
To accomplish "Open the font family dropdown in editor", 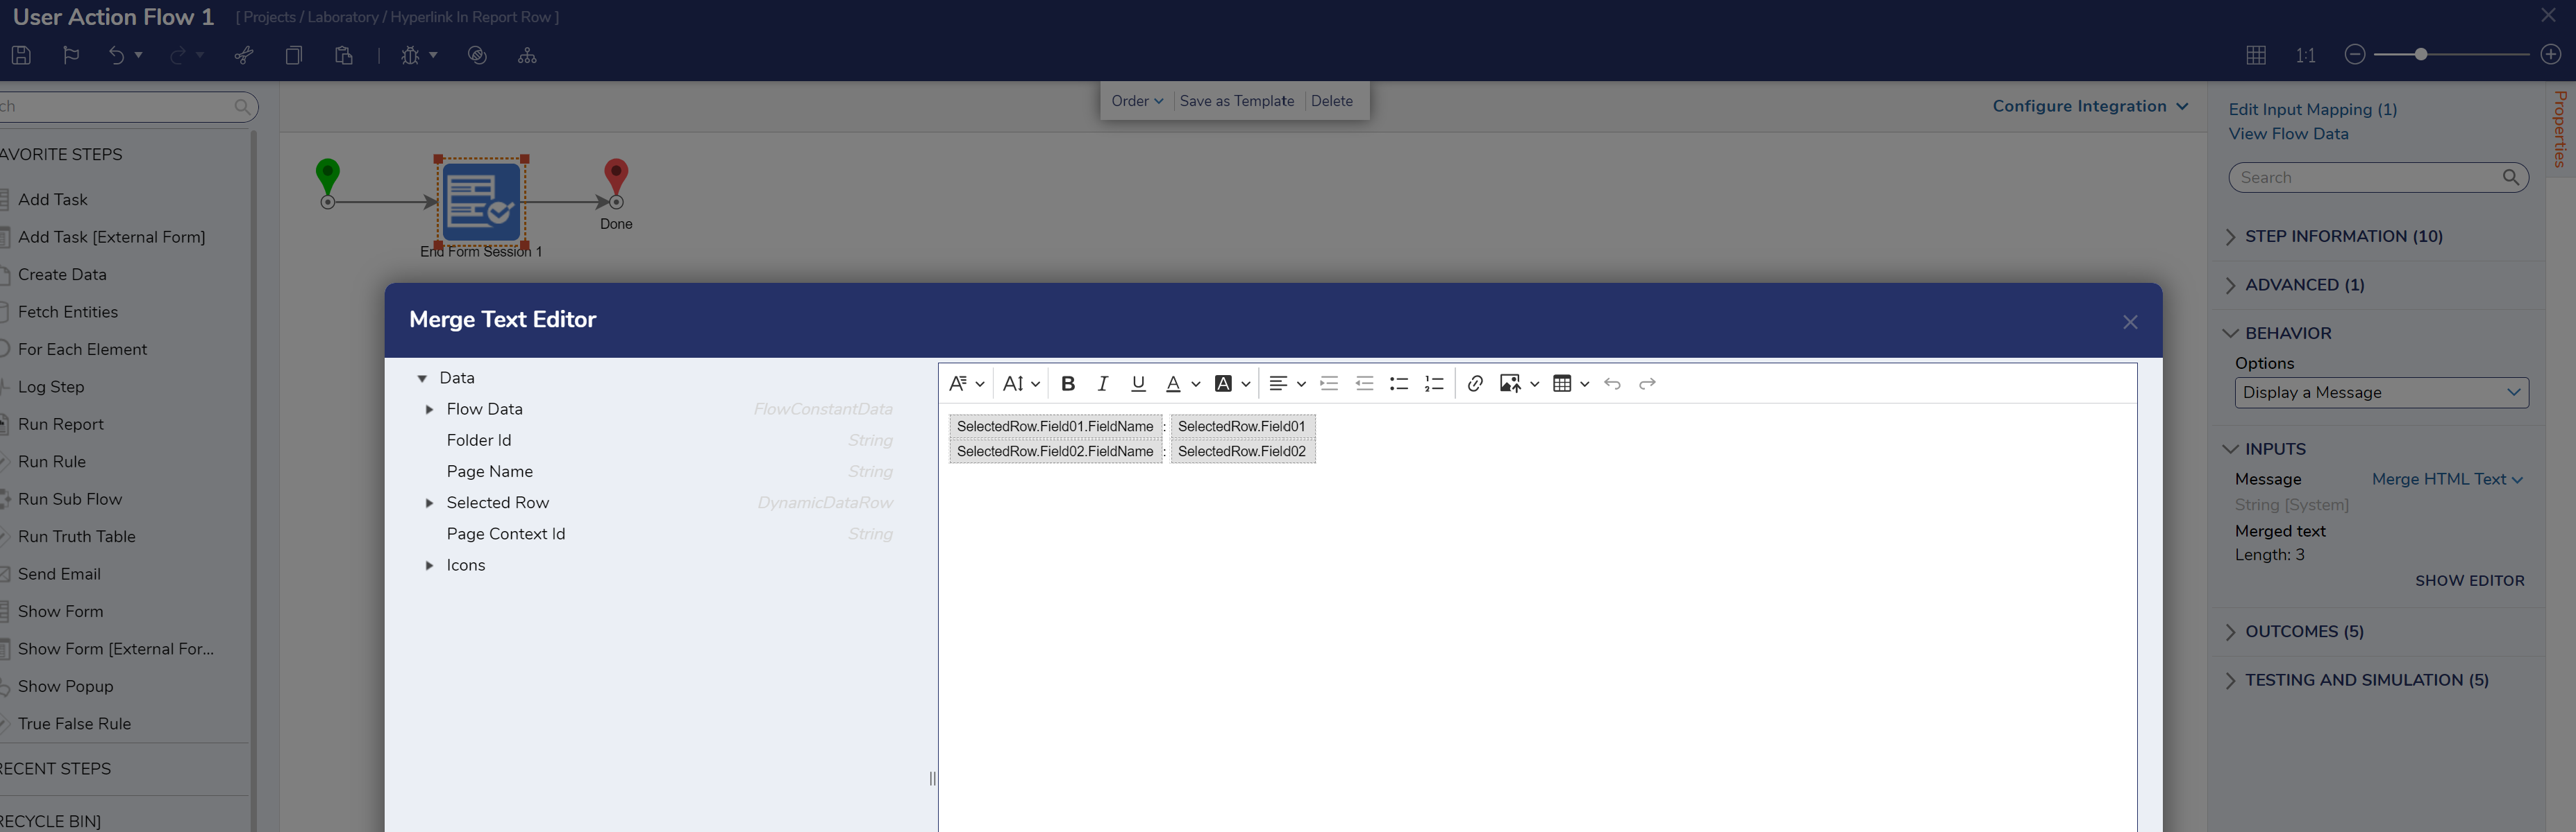I will 966,383.
